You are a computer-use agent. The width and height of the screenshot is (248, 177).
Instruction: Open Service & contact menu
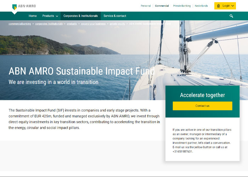click(x=115, y=16)
